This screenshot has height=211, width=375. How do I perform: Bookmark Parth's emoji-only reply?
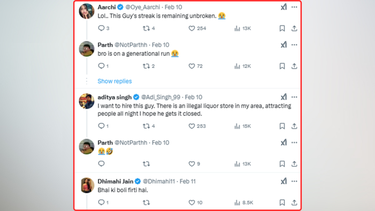282,164
